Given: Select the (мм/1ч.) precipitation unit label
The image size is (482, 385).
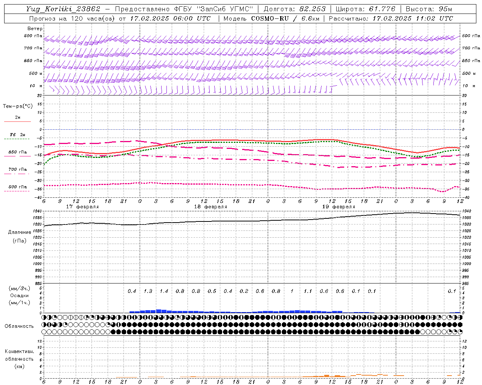Looking at the screenshot, I should click(x=20, y=303).
